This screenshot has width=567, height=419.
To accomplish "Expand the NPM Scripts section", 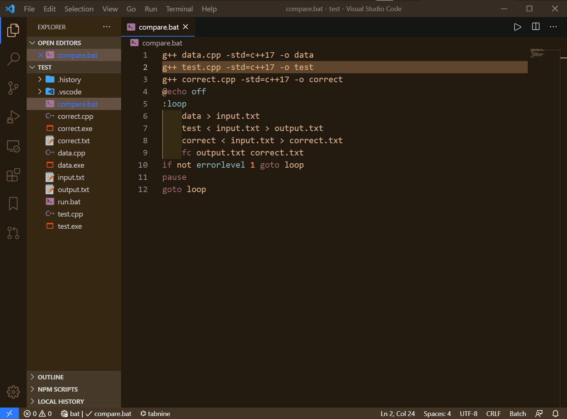I will pos(74,389).
